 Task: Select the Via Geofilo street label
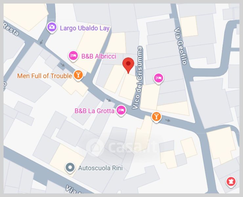pyautogui.click(x=180, y=46)
